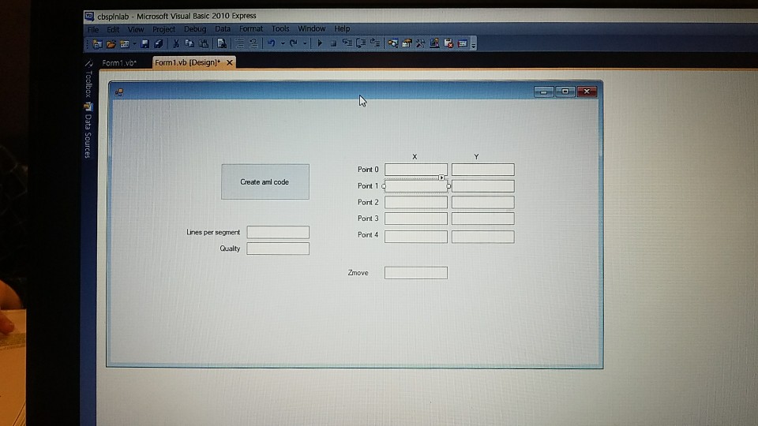Select the X column header label
This screenshot has height=426, width=758.
tap(415, 157)
